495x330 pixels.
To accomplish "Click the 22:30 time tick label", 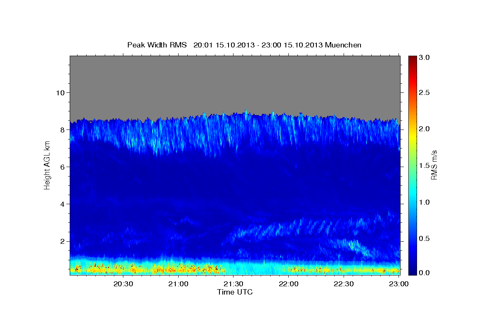I will tap(344, 284).
